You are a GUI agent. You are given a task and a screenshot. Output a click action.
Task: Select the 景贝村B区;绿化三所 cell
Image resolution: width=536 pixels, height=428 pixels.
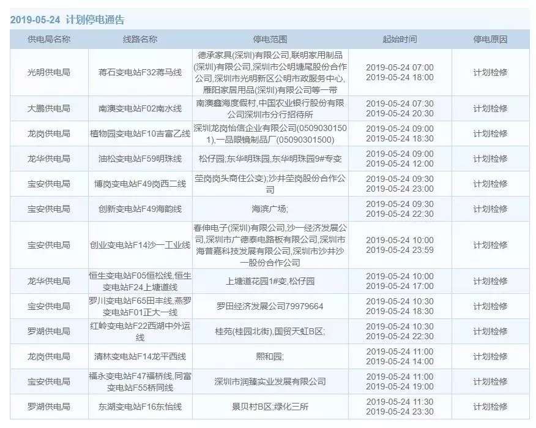pyautogui.click(x=270, y=407)
